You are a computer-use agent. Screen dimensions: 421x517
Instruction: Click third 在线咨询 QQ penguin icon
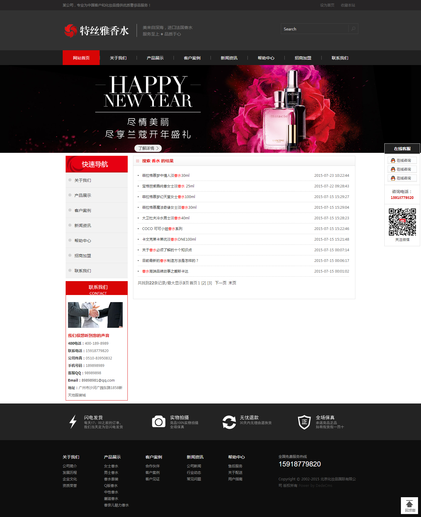click(x=393, y=178)
